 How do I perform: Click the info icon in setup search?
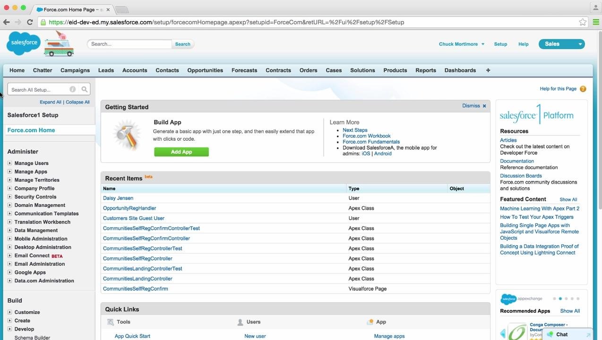click(72, 89)
